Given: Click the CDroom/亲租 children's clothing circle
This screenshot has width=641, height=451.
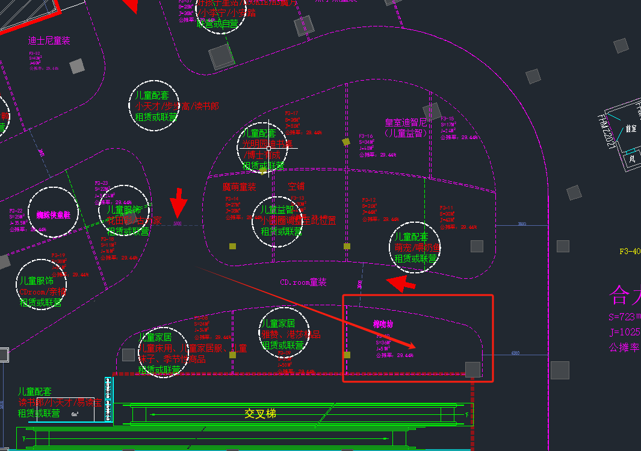Looking at the screenshot, I should pyautogui.click(x=41, y=285).
